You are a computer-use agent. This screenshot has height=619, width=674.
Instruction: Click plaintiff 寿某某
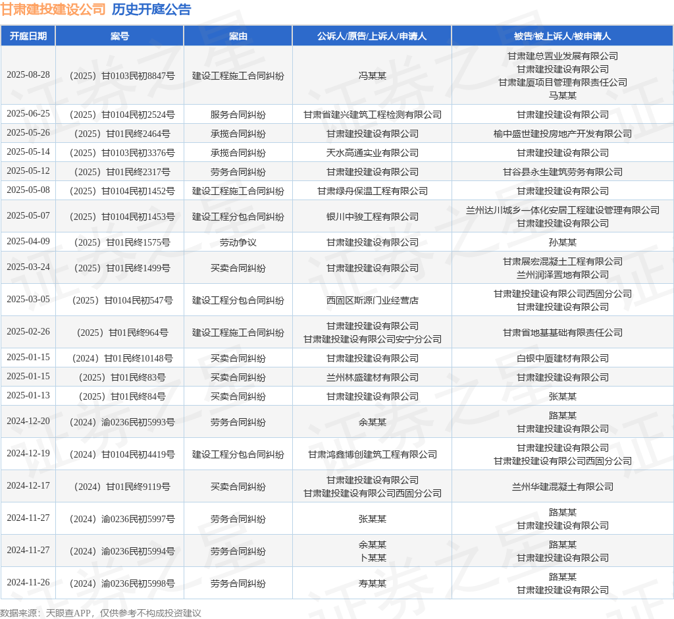pyautogui.click(x=373, y=583)
